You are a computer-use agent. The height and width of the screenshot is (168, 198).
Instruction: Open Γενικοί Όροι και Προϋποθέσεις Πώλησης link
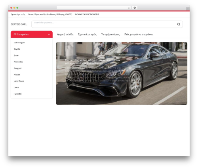(50, 14)
